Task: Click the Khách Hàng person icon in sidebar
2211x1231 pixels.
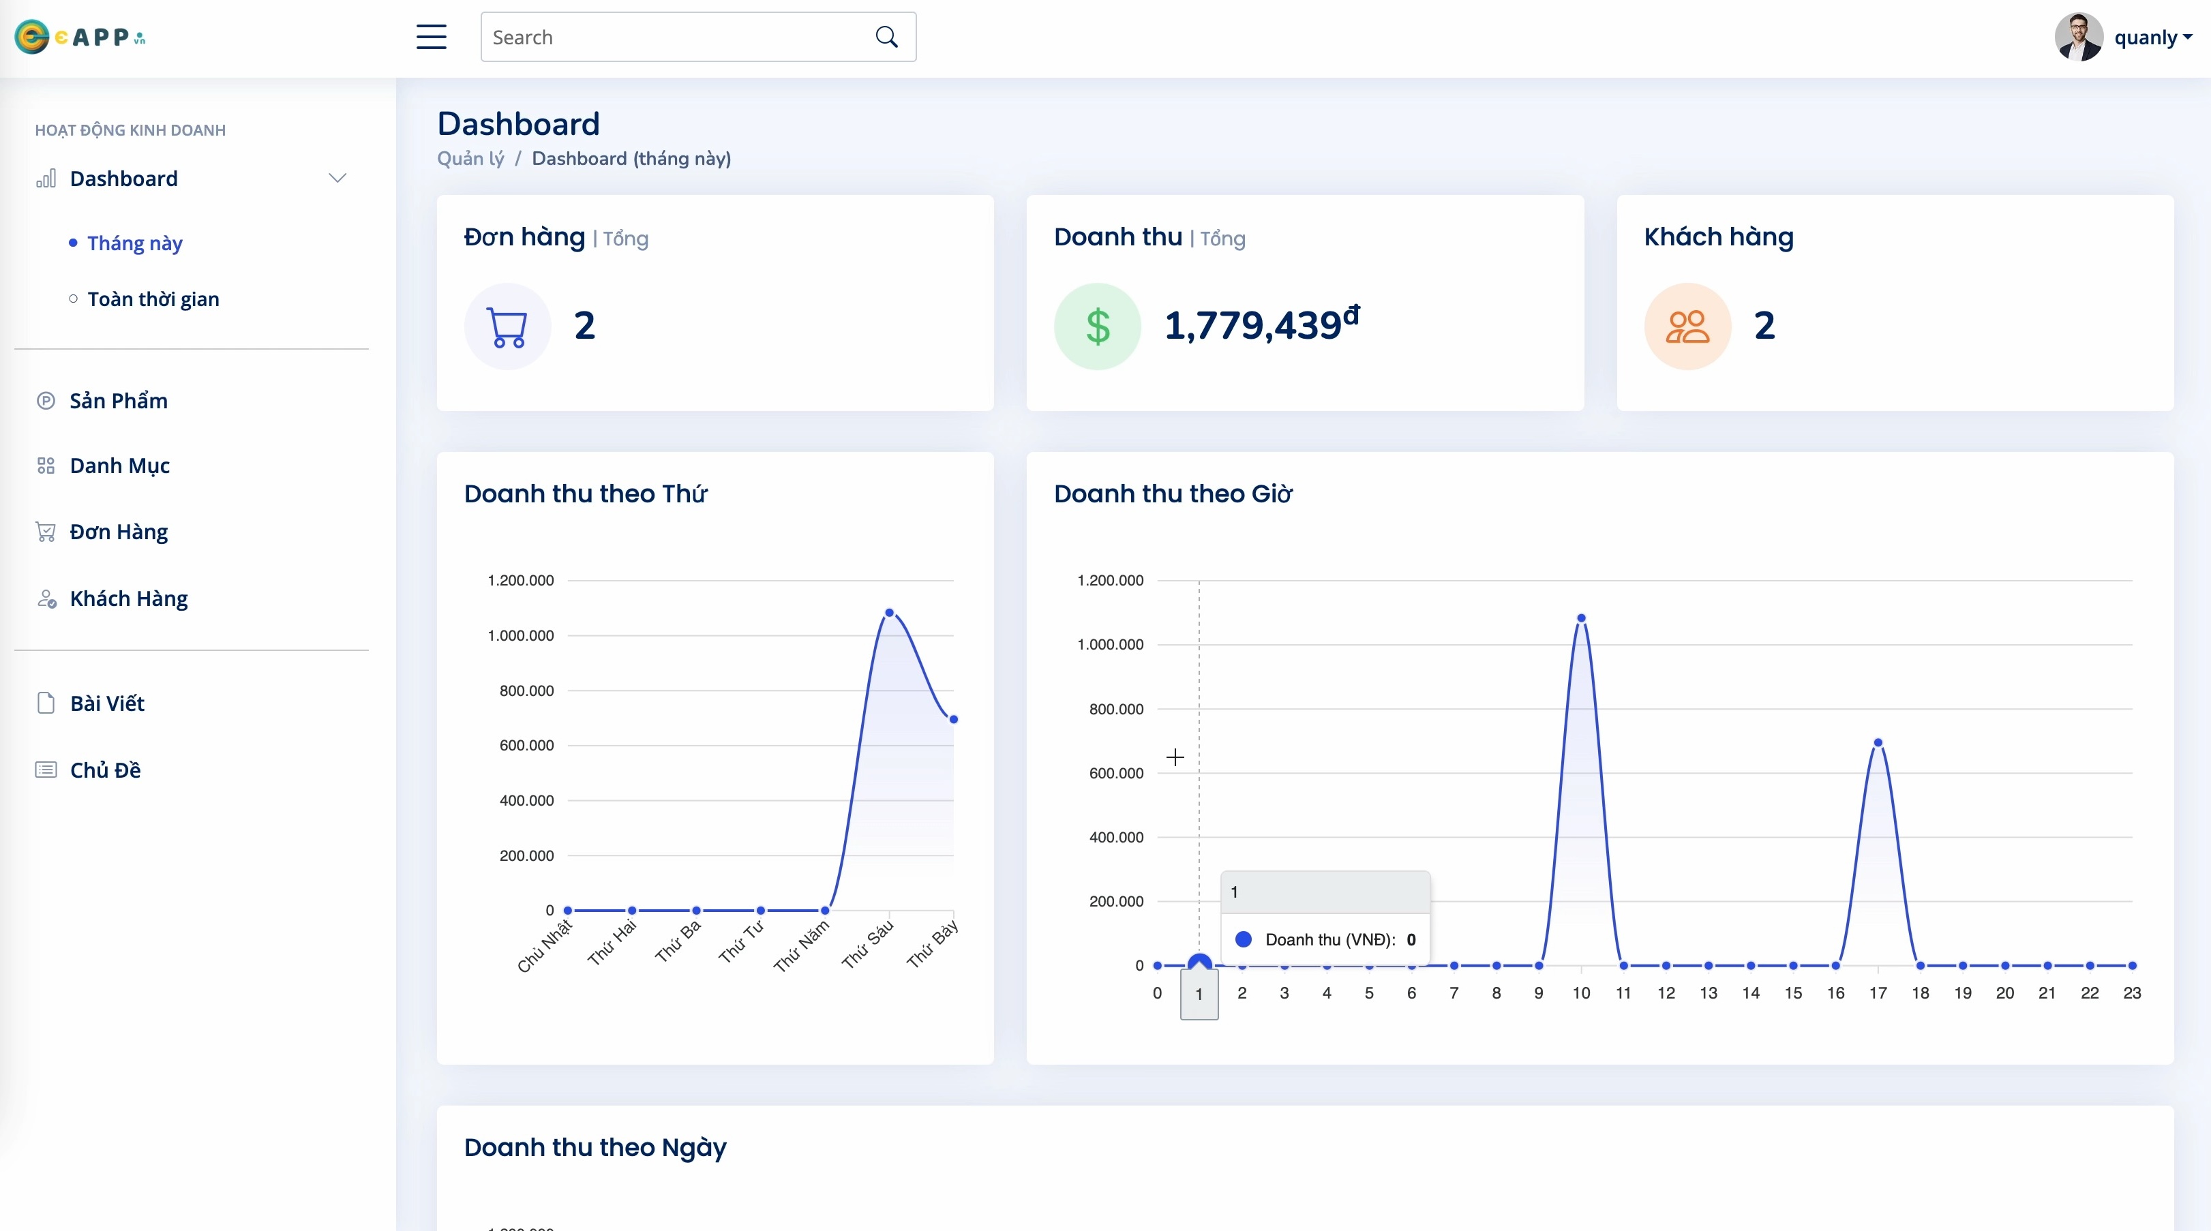Action: [46, 598]
